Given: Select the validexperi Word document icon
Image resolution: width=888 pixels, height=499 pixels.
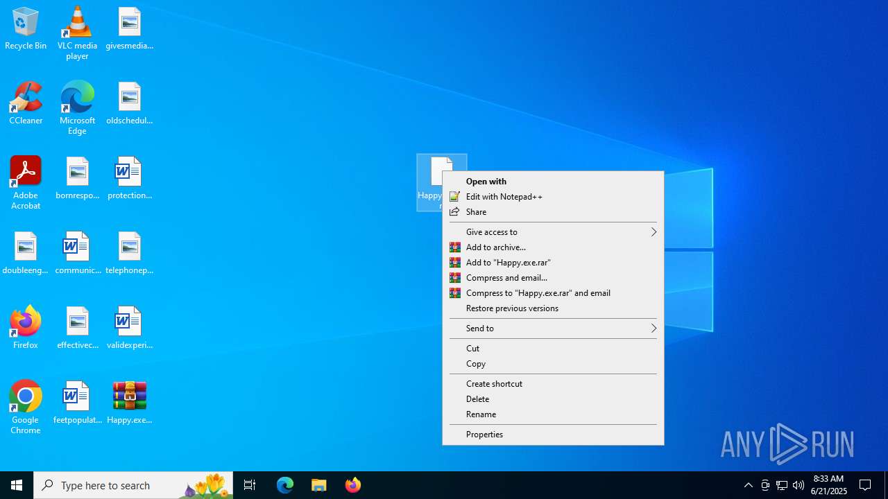Looking at the screenshot, I should click(129, 328).
